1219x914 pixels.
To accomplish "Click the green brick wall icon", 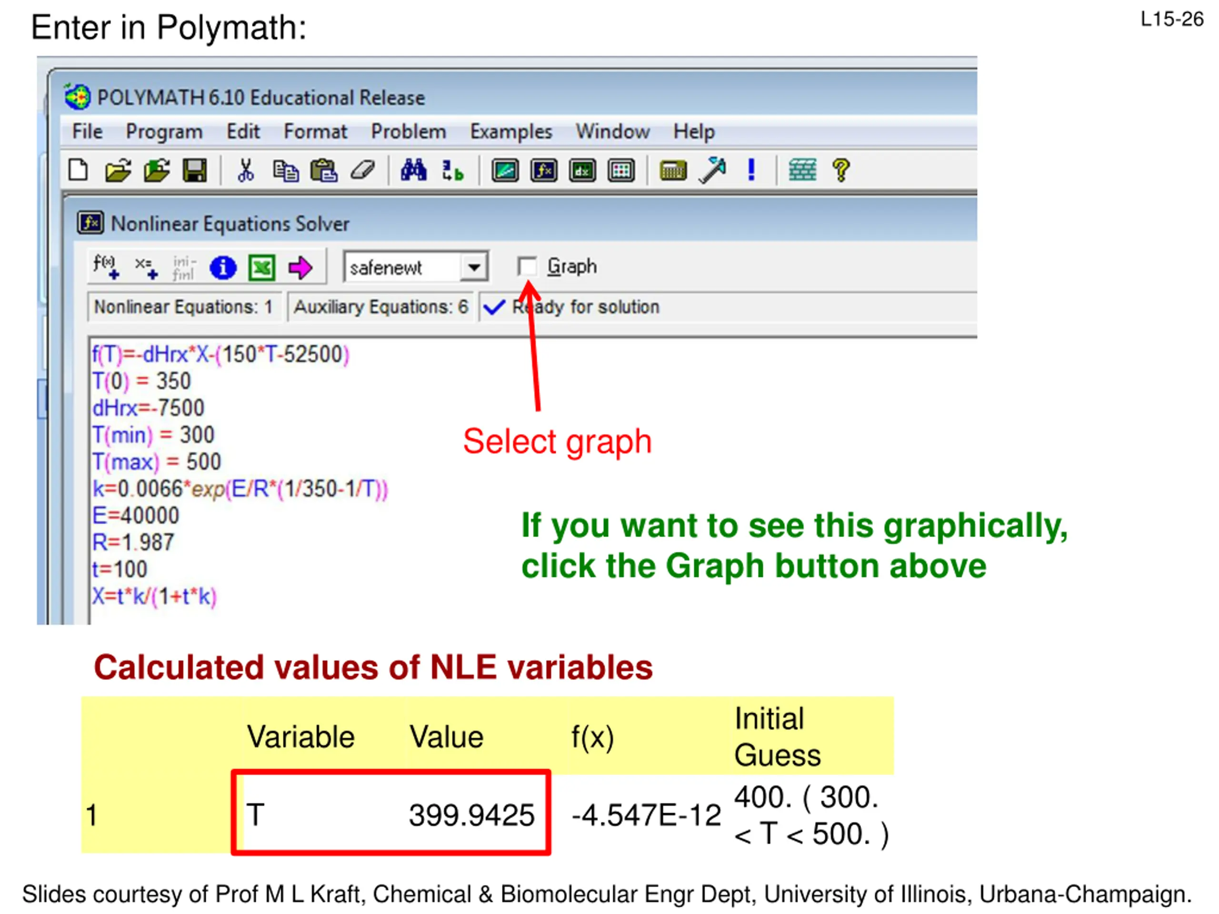I will 802,170.
